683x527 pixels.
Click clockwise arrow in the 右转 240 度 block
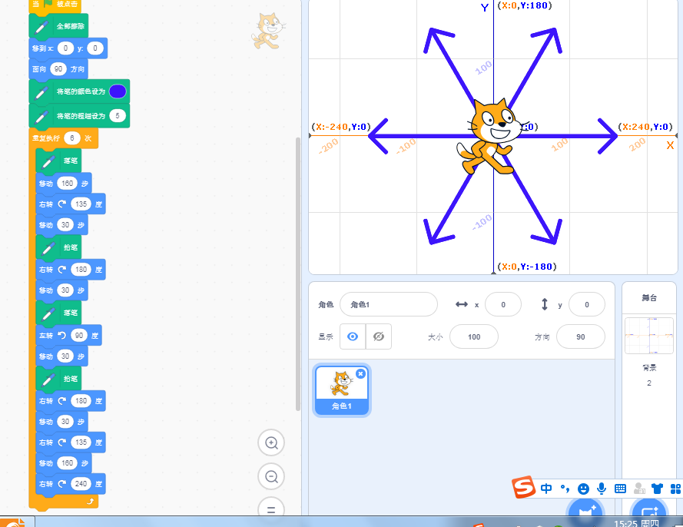(62, 483)
